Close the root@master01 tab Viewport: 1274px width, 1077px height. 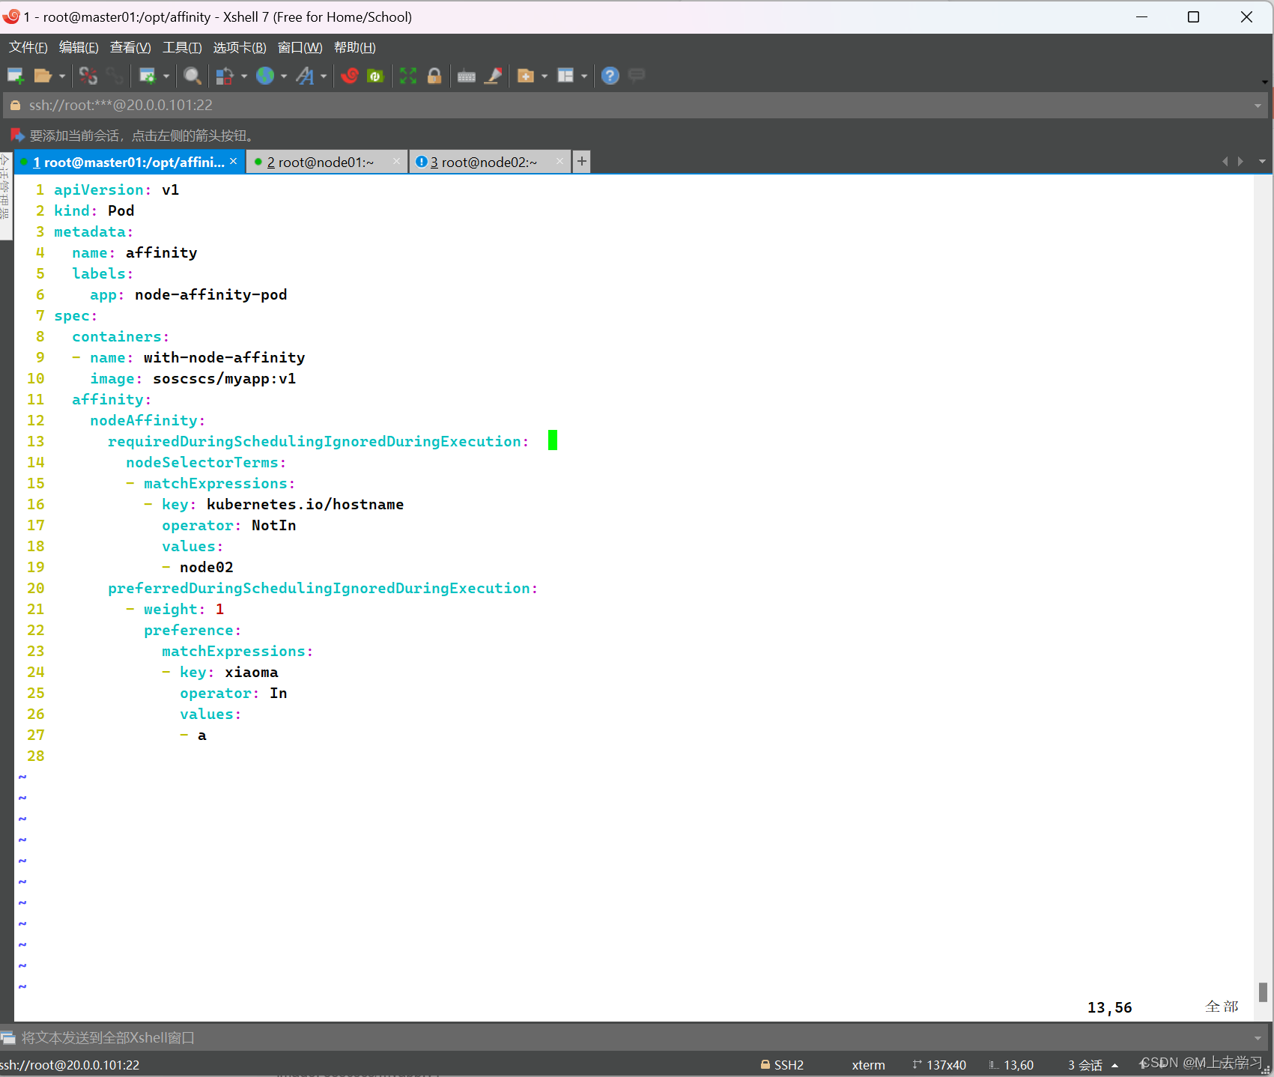click(x=234, y=161)
